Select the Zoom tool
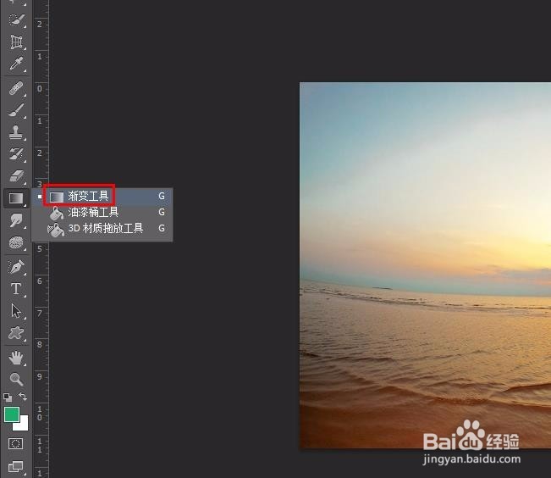Screen dimensions: 551x478 pos(16,379)
